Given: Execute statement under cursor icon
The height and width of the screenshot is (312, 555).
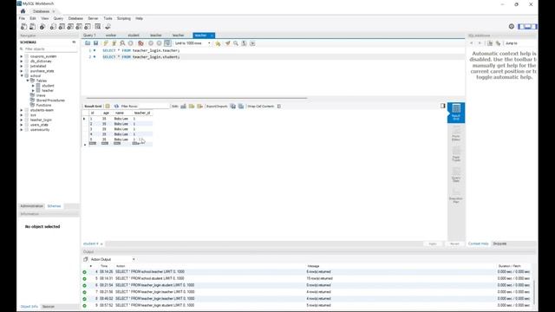Looking at the screenshot, I should coord(114,43).
